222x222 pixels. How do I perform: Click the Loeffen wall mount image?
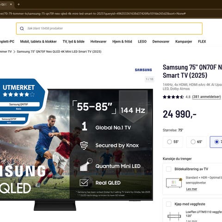point(174,216)
